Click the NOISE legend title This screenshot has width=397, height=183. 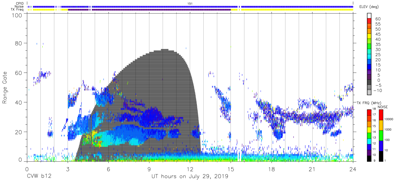[x=383, y=107]
